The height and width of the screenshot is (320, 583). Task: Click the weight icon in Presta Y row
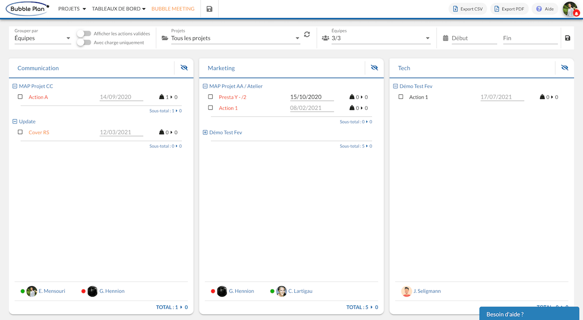click(x=352, y=97)
